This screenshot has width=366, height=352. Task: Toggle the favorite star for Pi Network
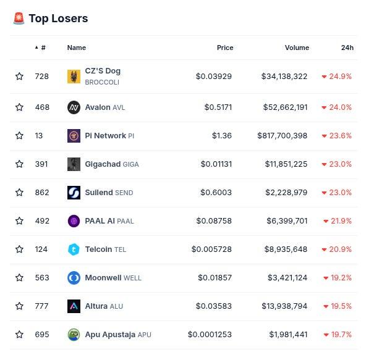19,136
